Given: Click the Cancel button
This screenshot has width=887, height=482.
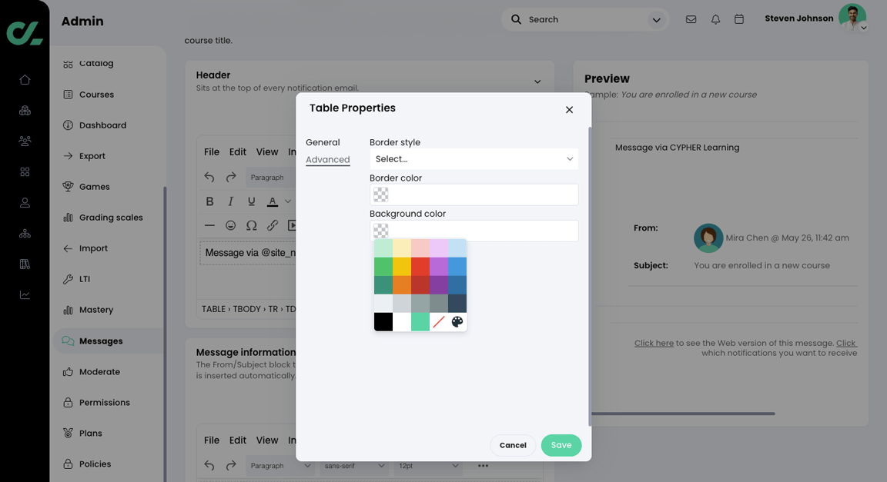Looking at the screenshot, I should coord(513,445).
